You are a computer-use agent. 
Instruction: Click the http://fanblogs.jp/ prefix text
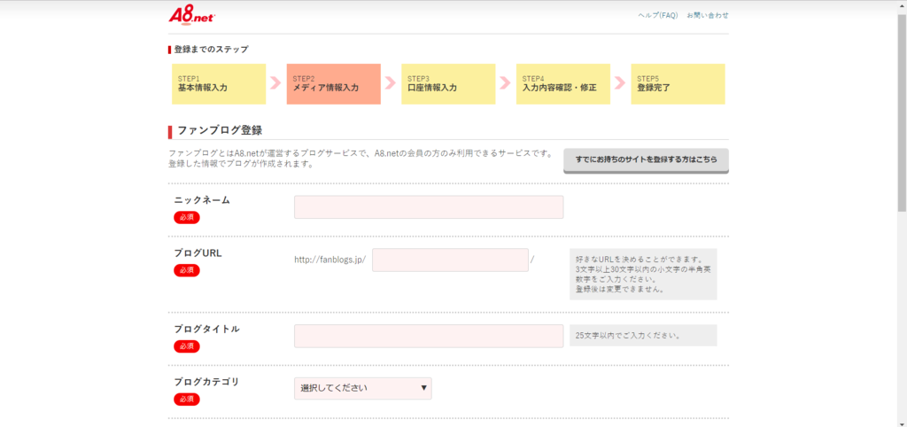330,260
